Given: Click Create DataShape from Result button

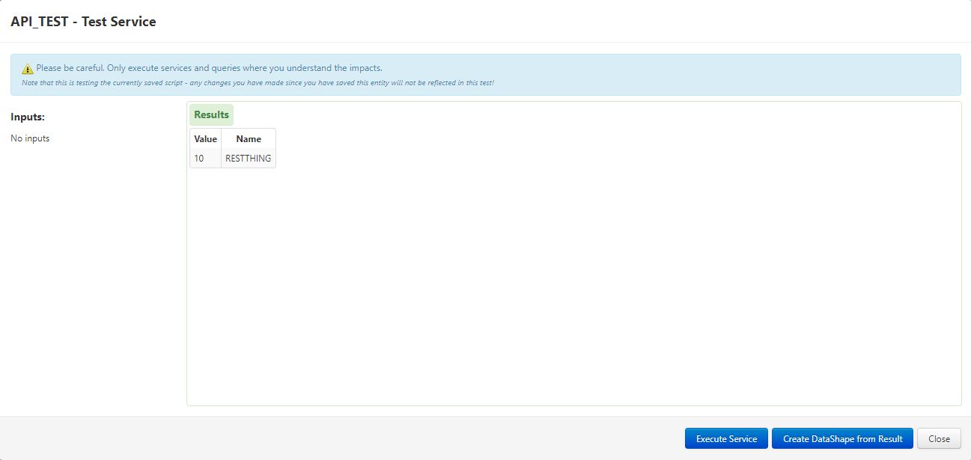Looking at the screenshot, I should point(842,439).
